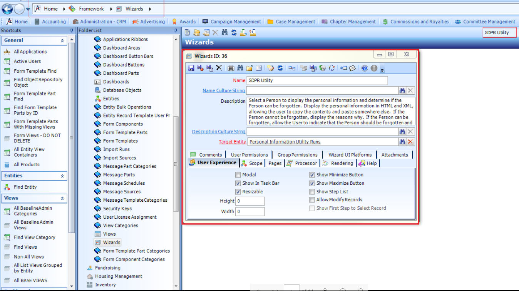Click the new note pencil icon in the record toolbar
The width and height of the screenshot is (519, 291).
coord(271,68)
